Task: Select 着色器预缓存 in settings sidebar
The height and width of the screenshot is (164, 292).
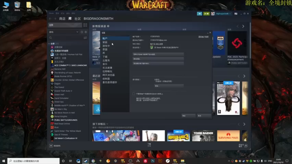Action: [110, 82]
